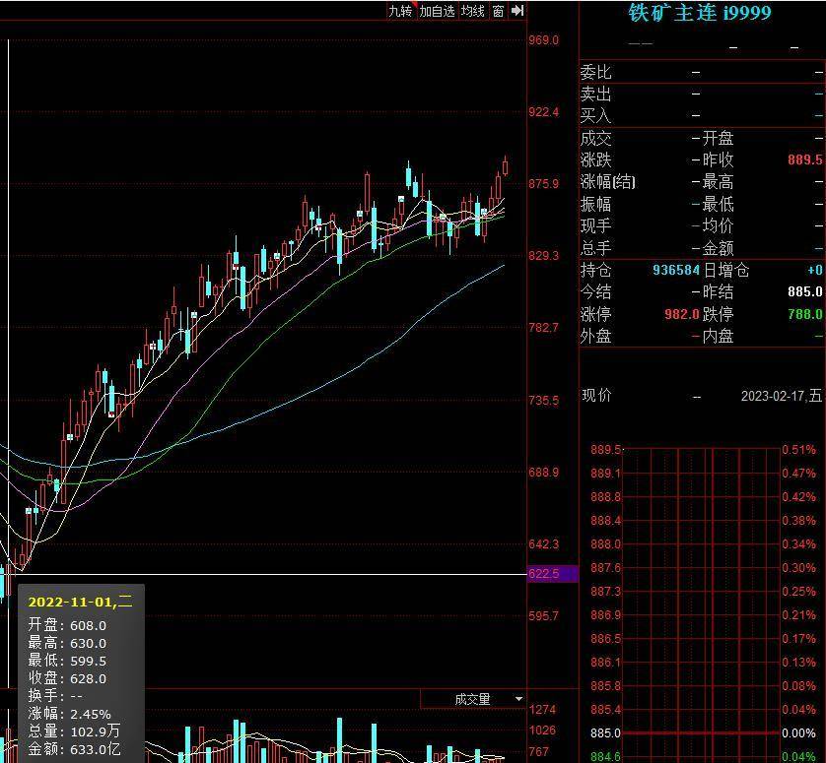Screen dimensions: 826x763
Task: Click the 现价 label
Action: 597,395
